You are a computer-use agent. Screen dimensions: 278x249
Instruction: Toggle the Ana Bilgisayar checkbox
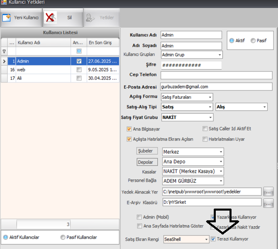(x=129, y=129)
